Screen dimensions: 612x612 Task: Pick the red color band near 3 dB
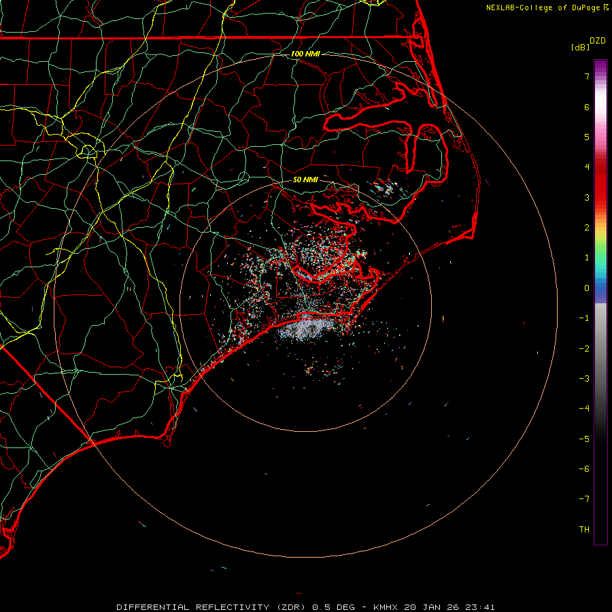pos(600,197)
